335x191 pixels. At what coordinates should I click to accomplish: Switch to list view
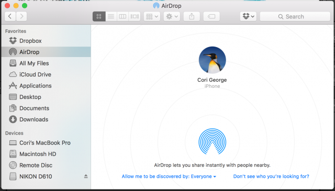coord(111,16)
